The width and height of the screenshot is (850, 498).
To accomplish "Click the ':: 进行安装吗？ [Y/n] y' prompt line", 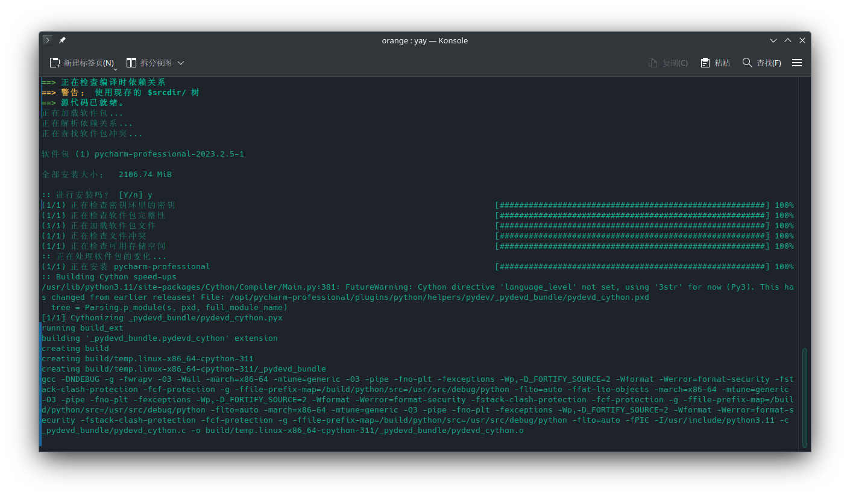I will click(x=97, y=195).
